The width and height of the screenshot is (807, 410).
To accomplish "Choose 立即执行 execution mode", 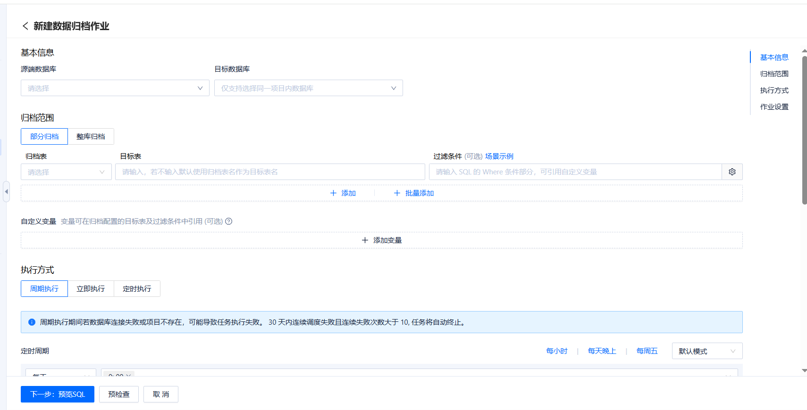I will pos(91,289).
